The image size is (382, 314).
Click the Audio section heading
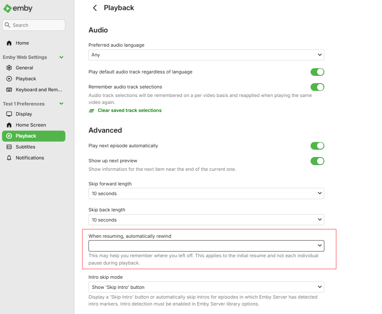click(x=98, y=30)
